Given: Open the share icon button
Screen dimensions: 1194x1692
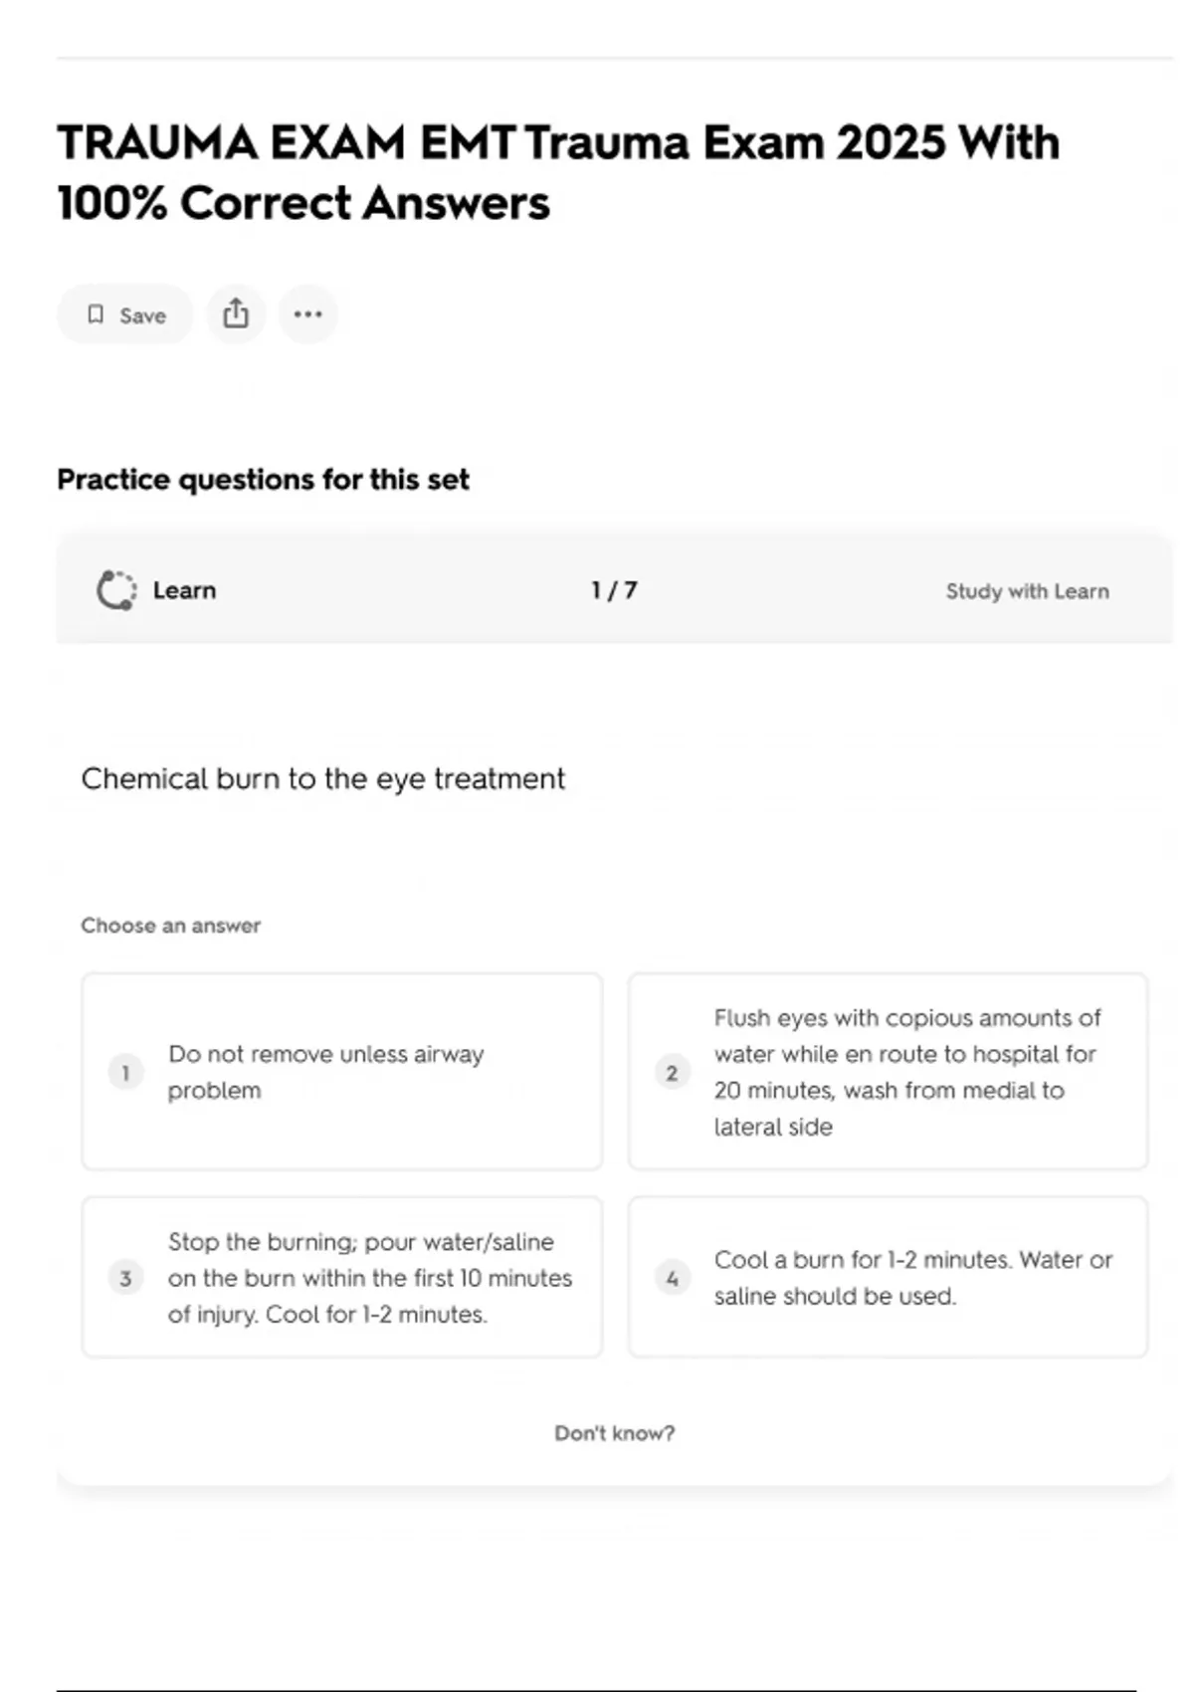Looking at the screenshot, I should 236,314.
